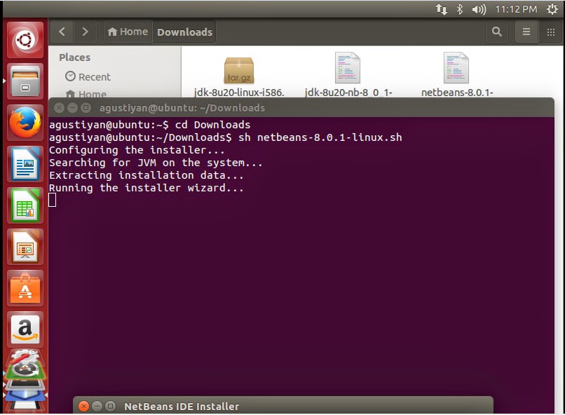Screen dimensions: 565x415
Task: Open Amazon launcher icon
Action: point(25,329)
